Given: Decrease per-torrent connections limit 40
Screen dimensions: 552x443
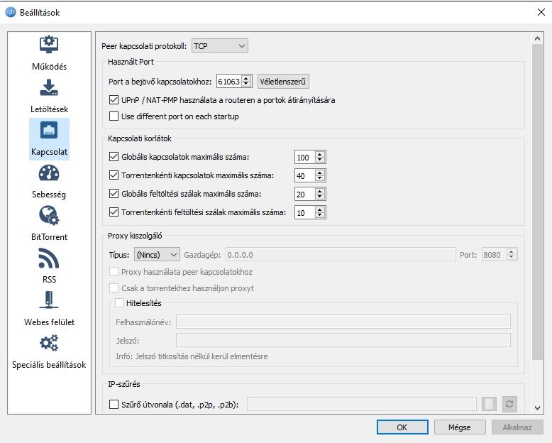Looking at the screenshot, I should coord(320,178).
